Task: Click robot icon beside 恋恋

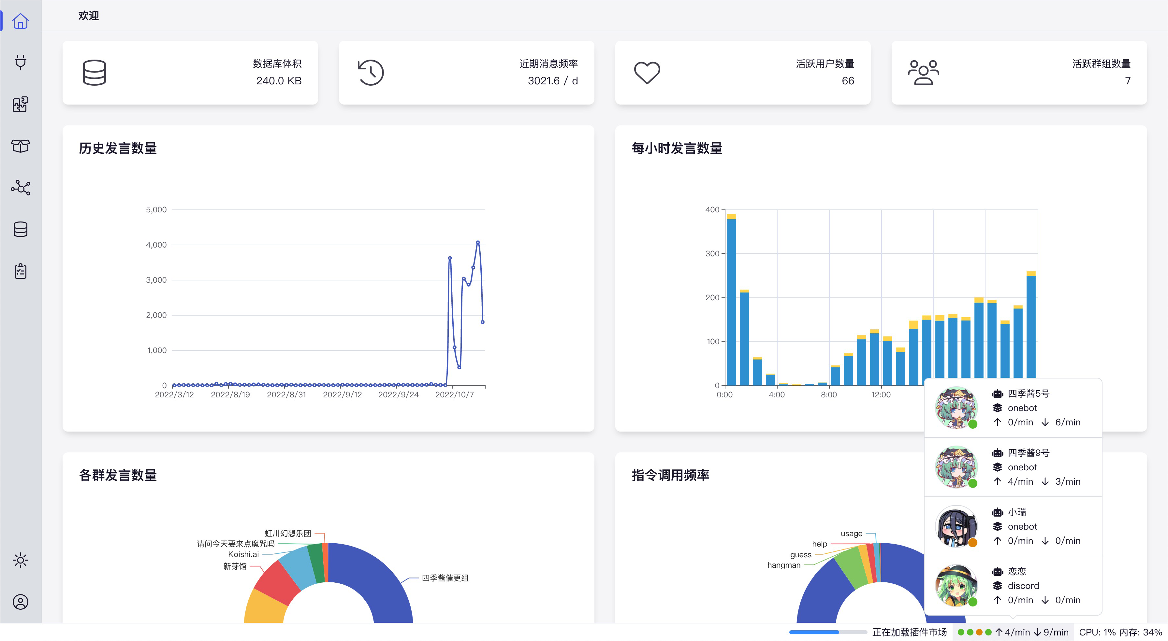Action: [x=998, y=572]
